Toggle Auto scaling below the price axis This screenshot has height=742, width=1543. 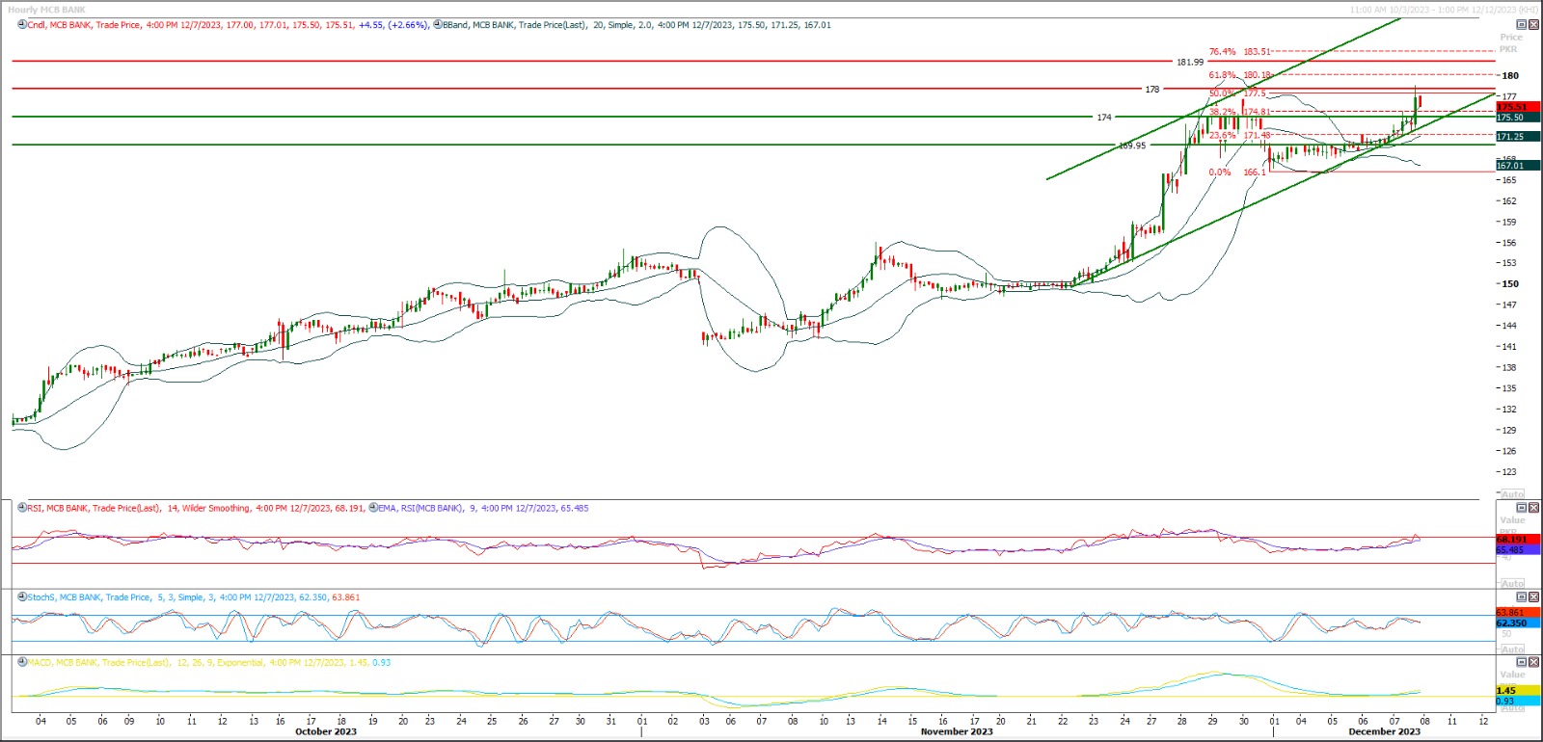1513,494
